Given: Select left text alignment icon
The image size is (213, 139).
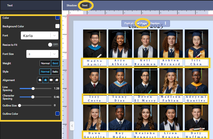Looking at the screenshot, I should (40, 80).
